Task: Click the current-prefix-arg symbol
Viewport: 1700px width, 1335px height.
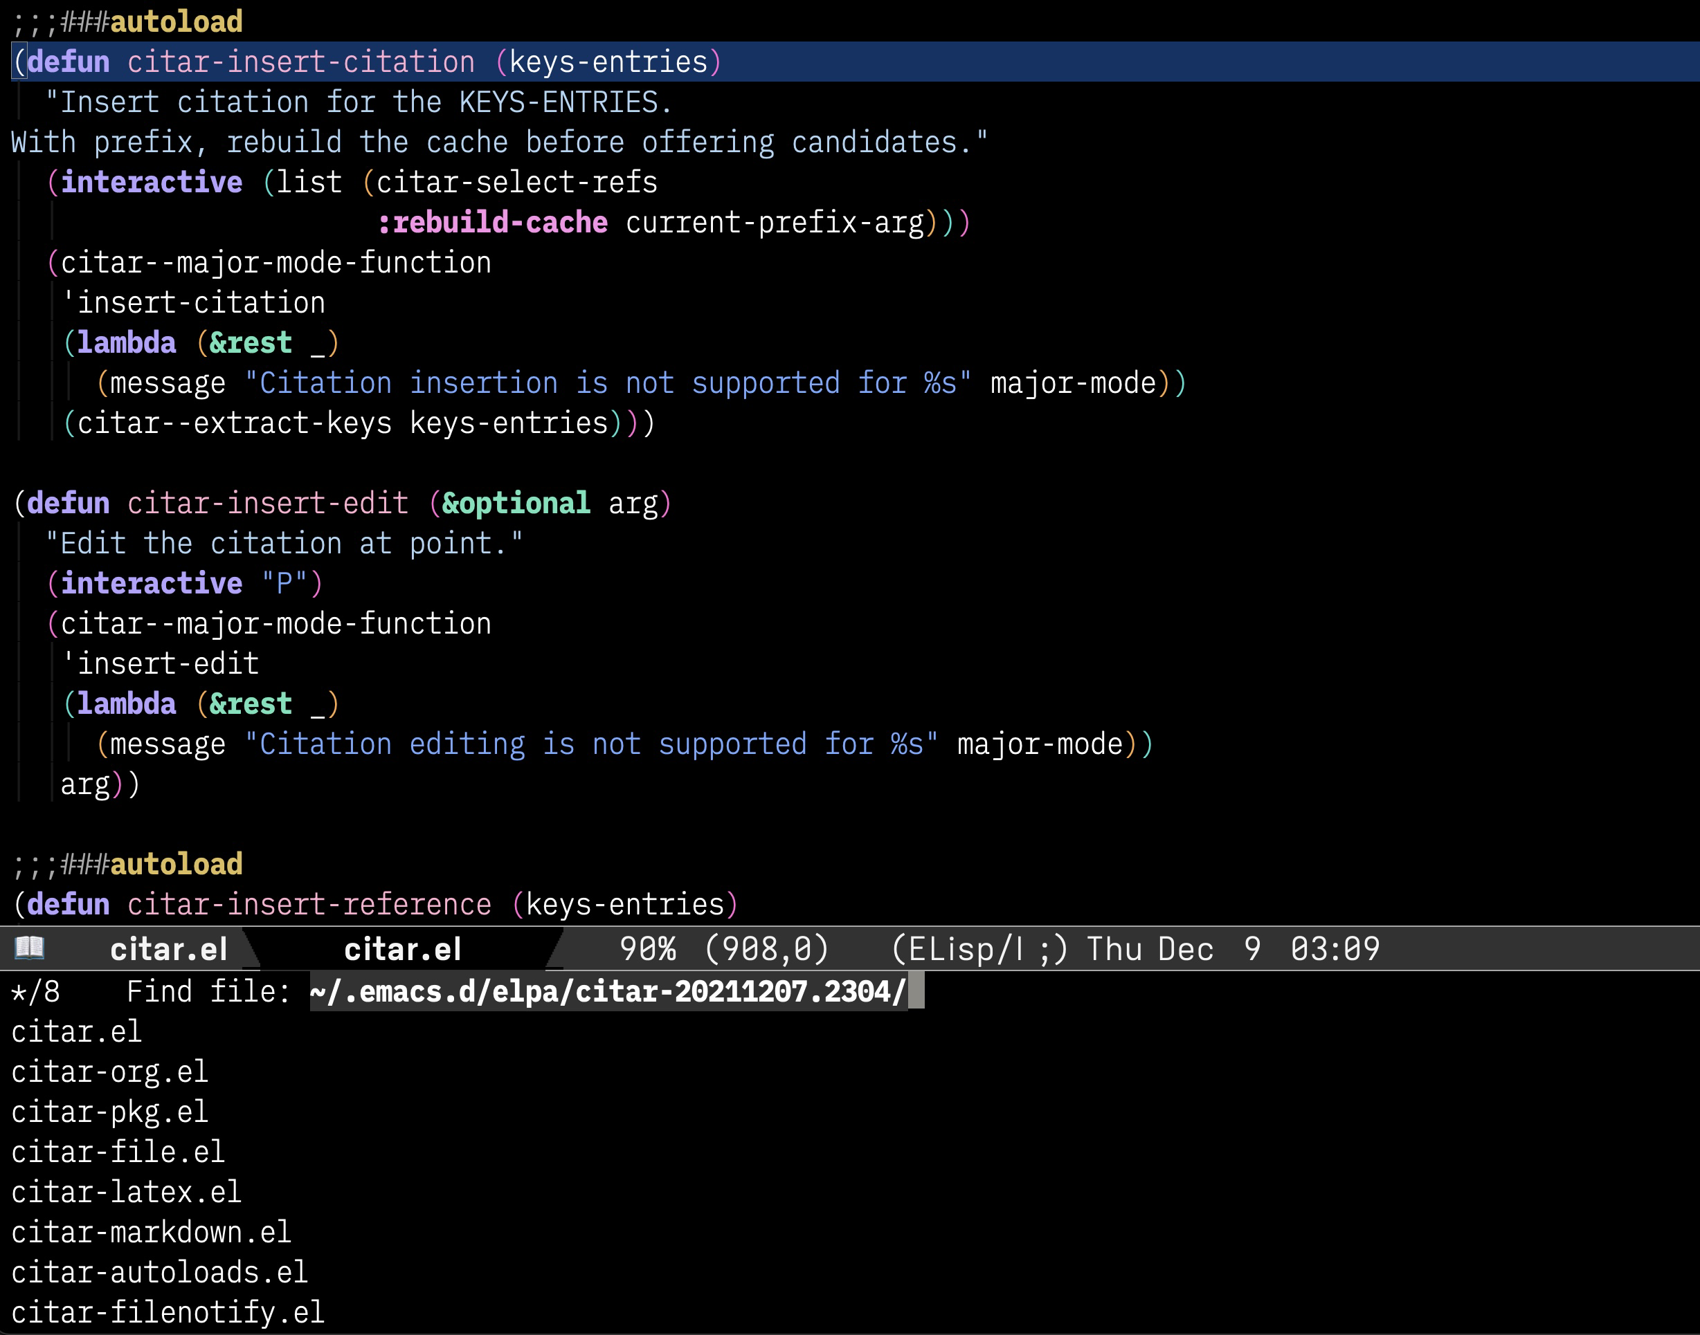Action: (775, 222)
